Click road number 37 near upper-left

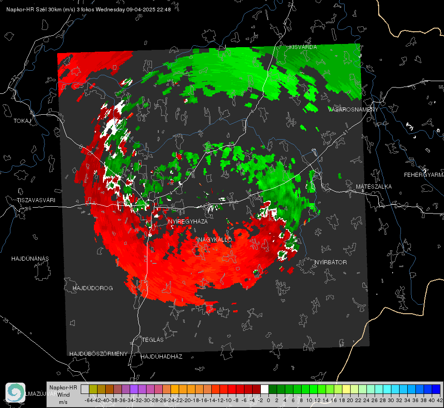pyautogui.click(x=14, y=78)
